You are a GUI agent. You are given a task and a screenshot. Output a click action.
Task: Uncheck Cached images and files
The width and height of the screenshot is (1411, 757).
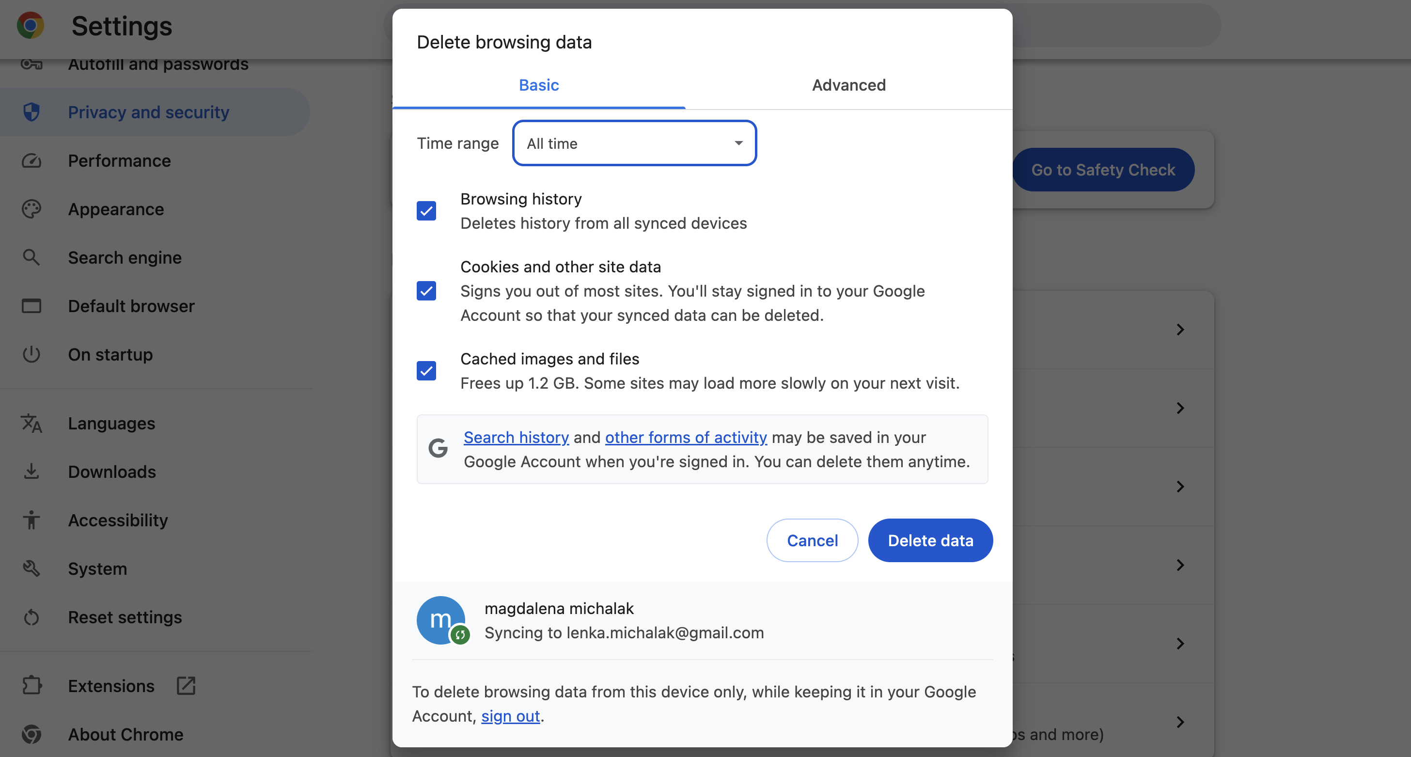pos(426,371)
